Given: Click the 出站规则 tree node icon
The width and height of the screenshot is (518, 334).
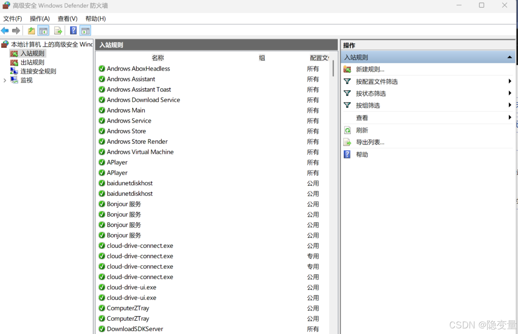Looking at the screenshot, I should coord(14,62).
